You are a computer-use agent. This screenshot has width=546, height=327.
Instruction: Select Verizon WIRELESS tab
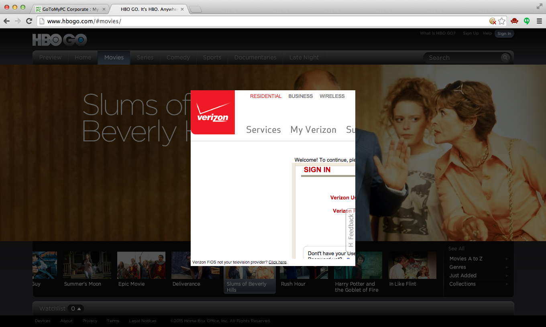(332, 96)
